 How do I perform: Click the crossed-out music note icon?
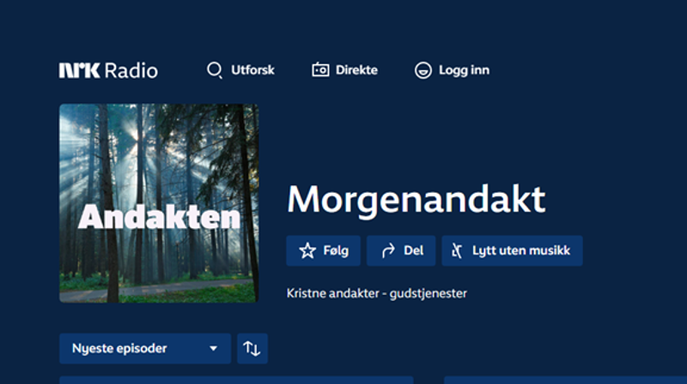(457, 251)
